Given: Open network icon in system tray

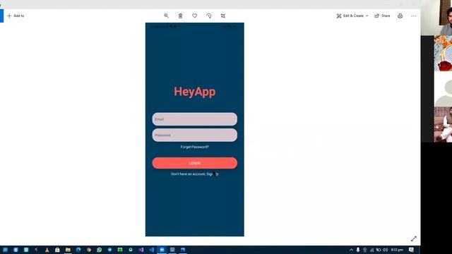Looking at the screenshot, I should click(372, 250).
